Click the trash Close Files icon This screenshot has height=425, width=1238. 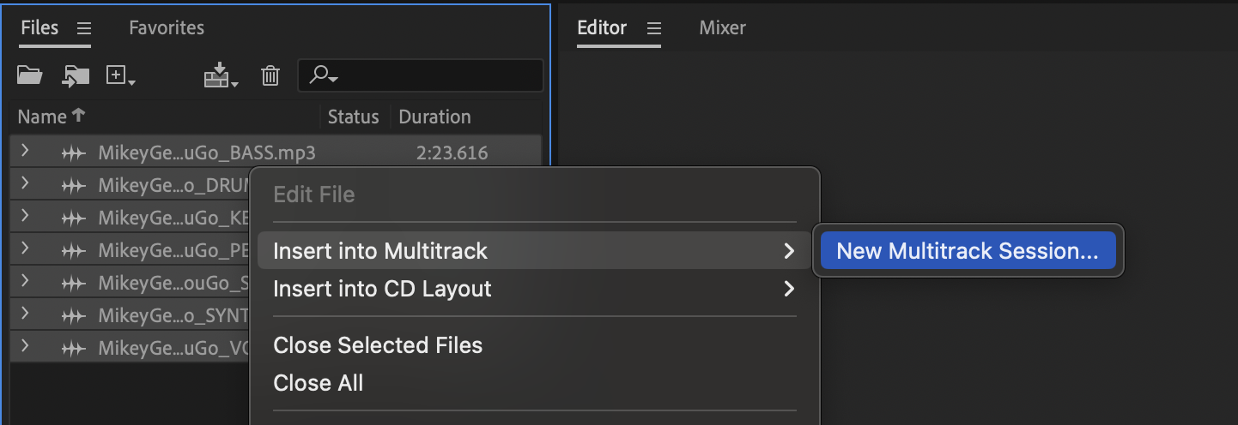[270, 75]
